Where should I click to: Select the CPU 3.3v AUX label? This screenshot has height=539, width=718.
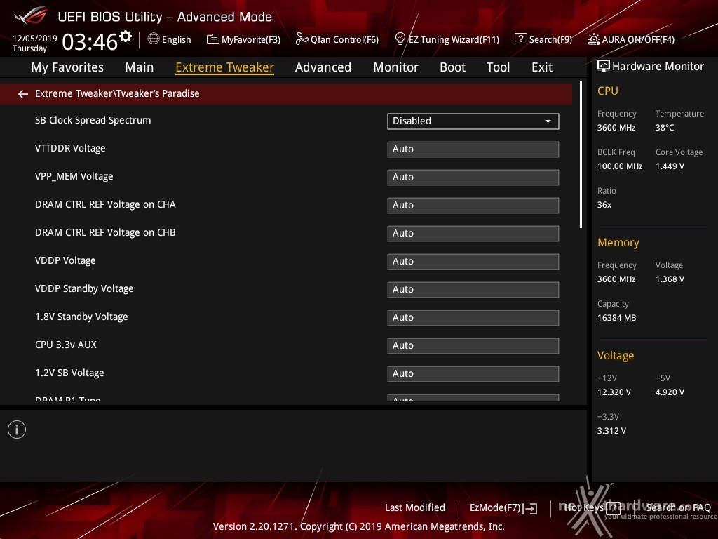(x=66, y=345)
